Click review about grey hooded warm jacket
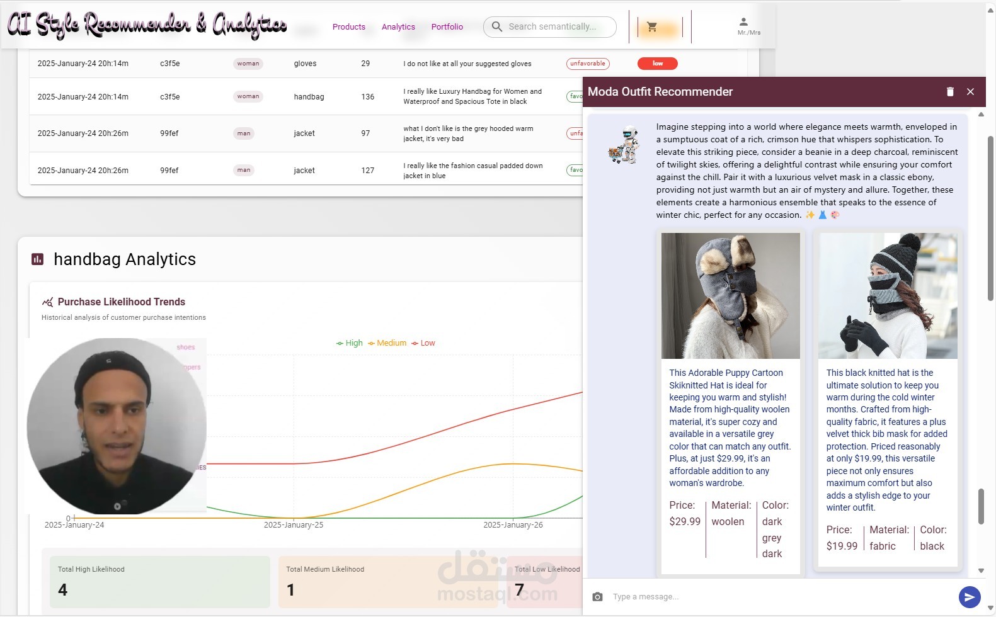This screenshot has height=617, width=996. point(468,133)
